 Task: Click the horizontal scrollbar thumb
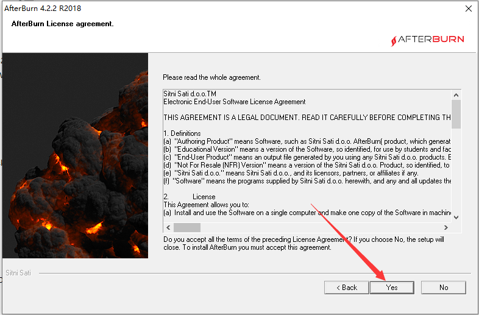[187, 227]
